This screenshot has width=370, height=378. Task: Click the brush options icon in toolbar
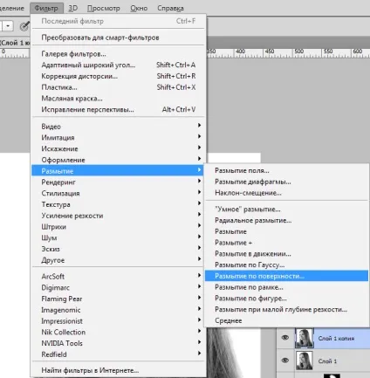24,26
